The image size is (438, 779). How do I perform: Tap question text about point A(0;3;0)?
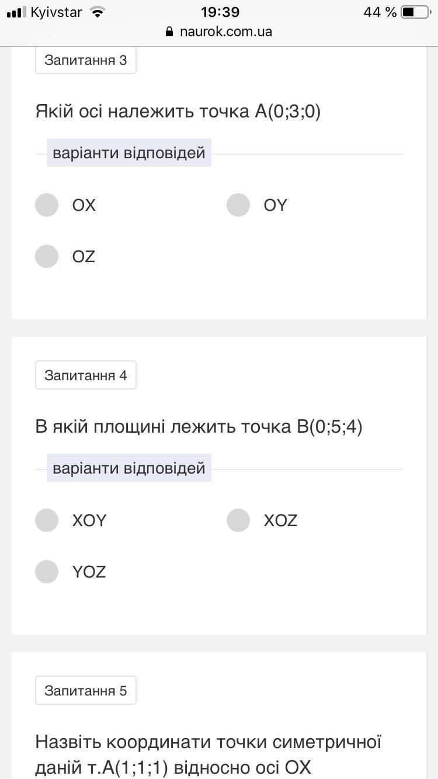178,111
